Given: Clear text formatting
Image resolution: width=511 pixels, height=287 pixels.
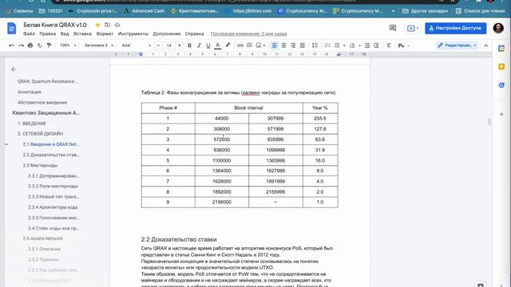Looking at the screenshot, I should [389, 45].
